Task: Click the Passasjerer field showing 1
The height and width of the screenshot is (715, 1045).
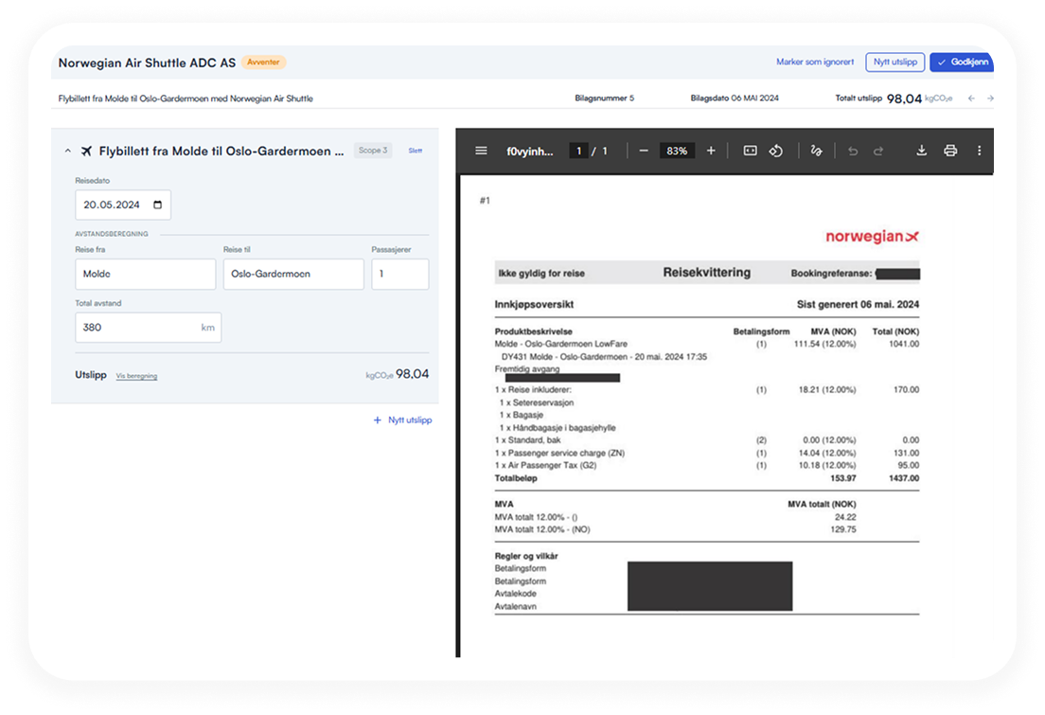Action: coord(399,274)
